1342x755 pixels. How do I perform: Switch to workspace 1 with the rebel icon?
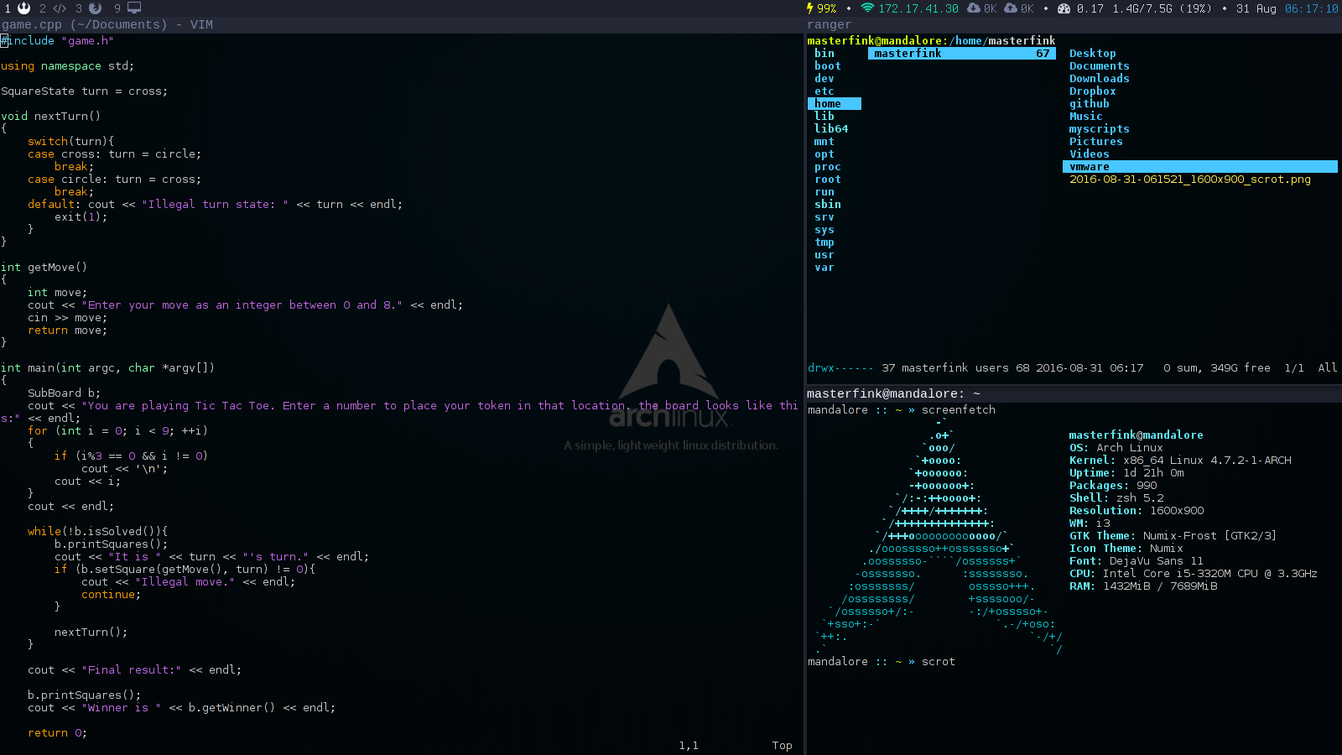[18, 8]
